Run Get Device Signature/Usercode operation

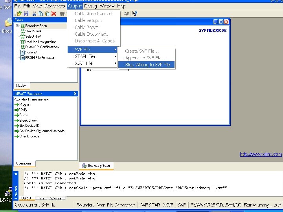42,131
